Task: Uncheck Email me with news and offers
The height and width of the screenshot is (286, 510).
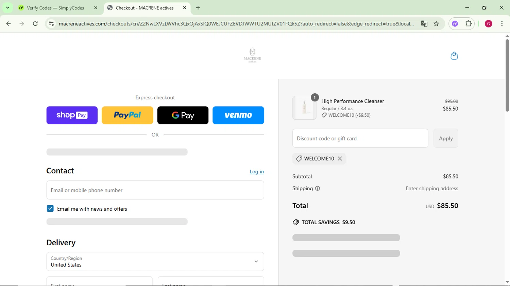Action: 50,209
